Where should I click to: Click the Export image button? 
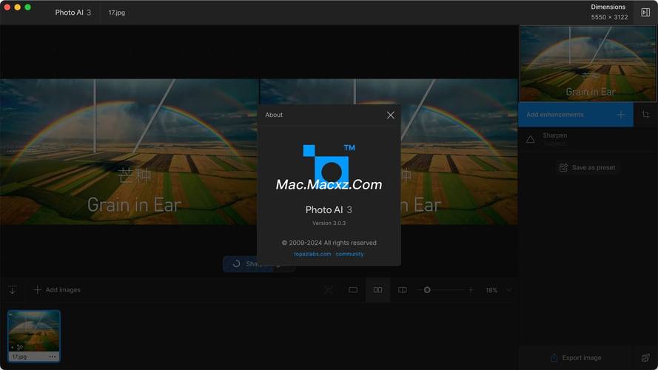pos(576,357)
